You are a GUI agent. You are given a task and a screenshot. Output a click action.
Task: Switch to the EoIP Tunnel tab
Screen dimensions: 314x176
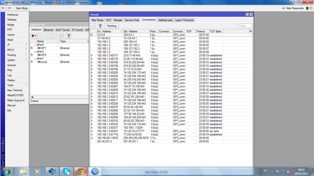(x=62, y=30)
